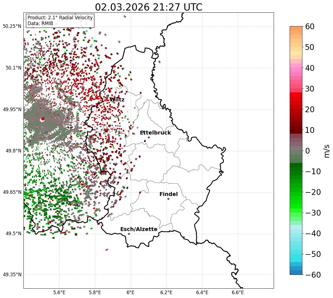The image size is (333, 298).
Task: Click the 49.65°N latitude label
Action: pos(12,192)
